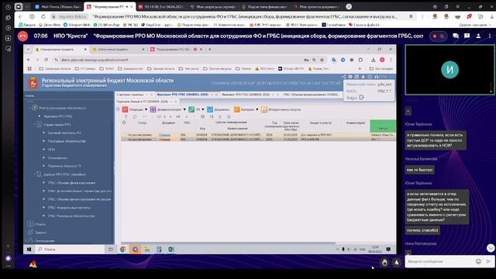Open Базовый перечень РО in the sidebar

[64, 133]
